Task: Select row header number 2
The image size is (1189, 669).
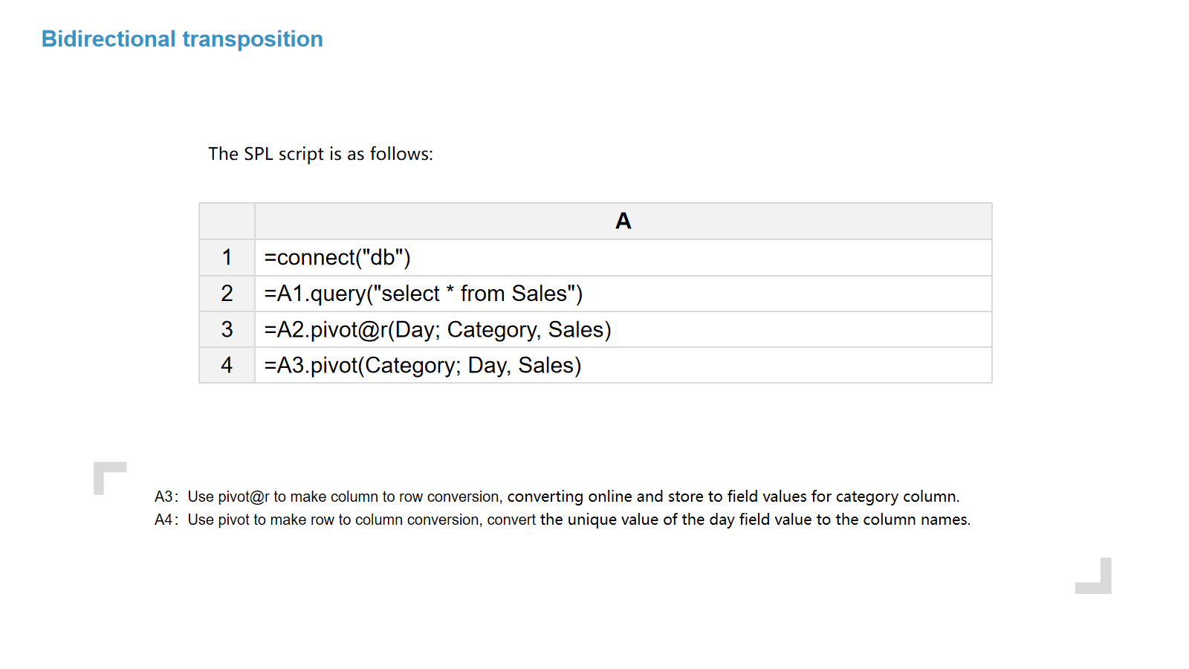Action: tap(227, 294)
